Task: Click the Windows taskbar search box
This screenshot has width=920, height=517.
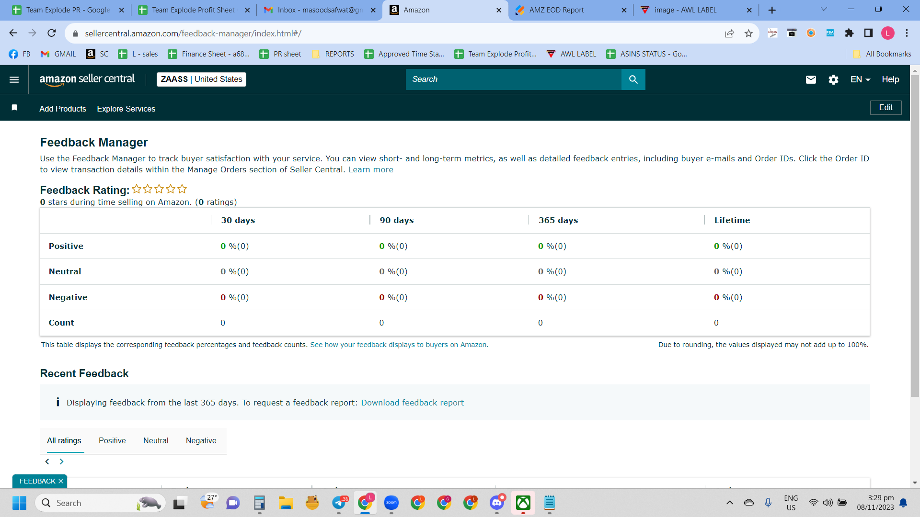Action: click(101, 503)
